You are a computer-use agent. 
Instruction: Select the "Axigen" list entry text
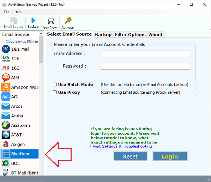click(x=18, y=145)
